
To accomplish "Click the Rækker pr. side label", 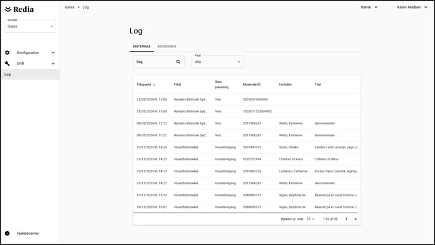I will (x=292, y=219).
